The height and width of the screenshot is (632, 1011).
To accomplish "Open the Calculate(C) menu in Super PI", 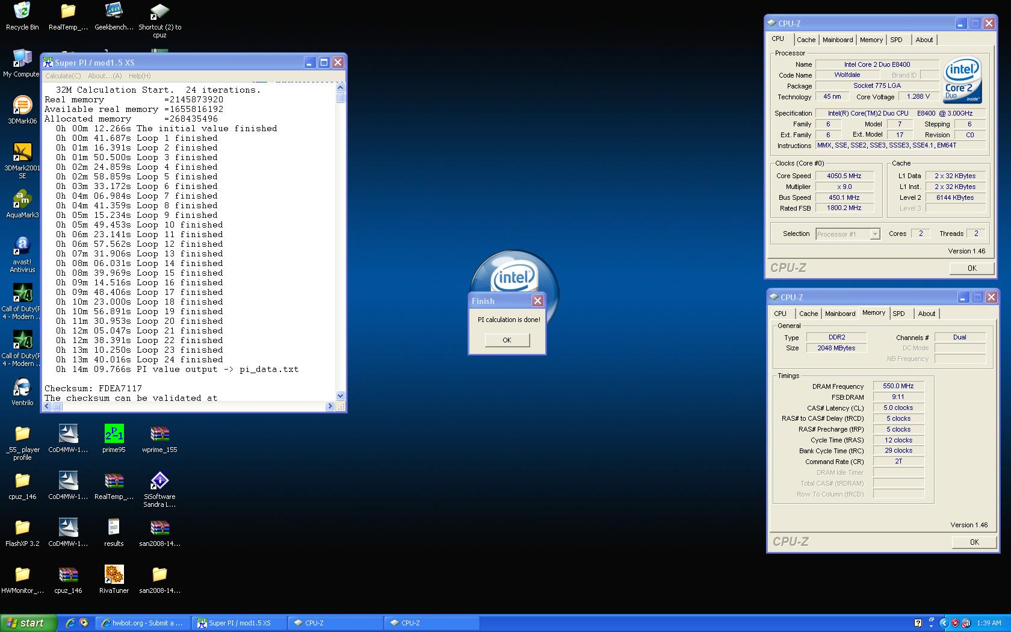I will point(63,76).
